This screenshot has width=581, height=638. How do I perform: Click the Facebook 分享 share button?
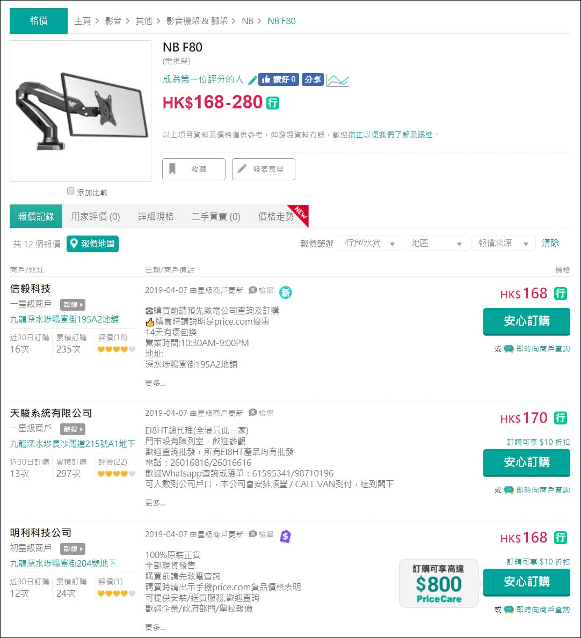[x=313, y=79]
